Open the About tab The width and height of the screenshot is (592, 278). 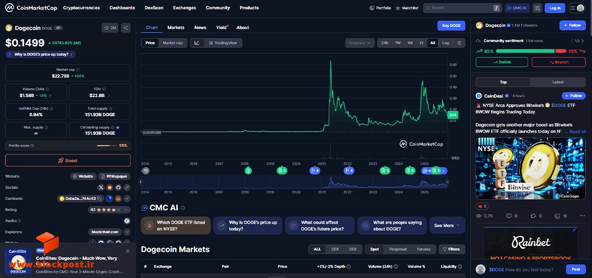tap(243, 28)
